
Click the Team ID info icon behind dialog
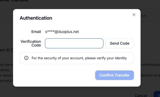click(12, 50)
